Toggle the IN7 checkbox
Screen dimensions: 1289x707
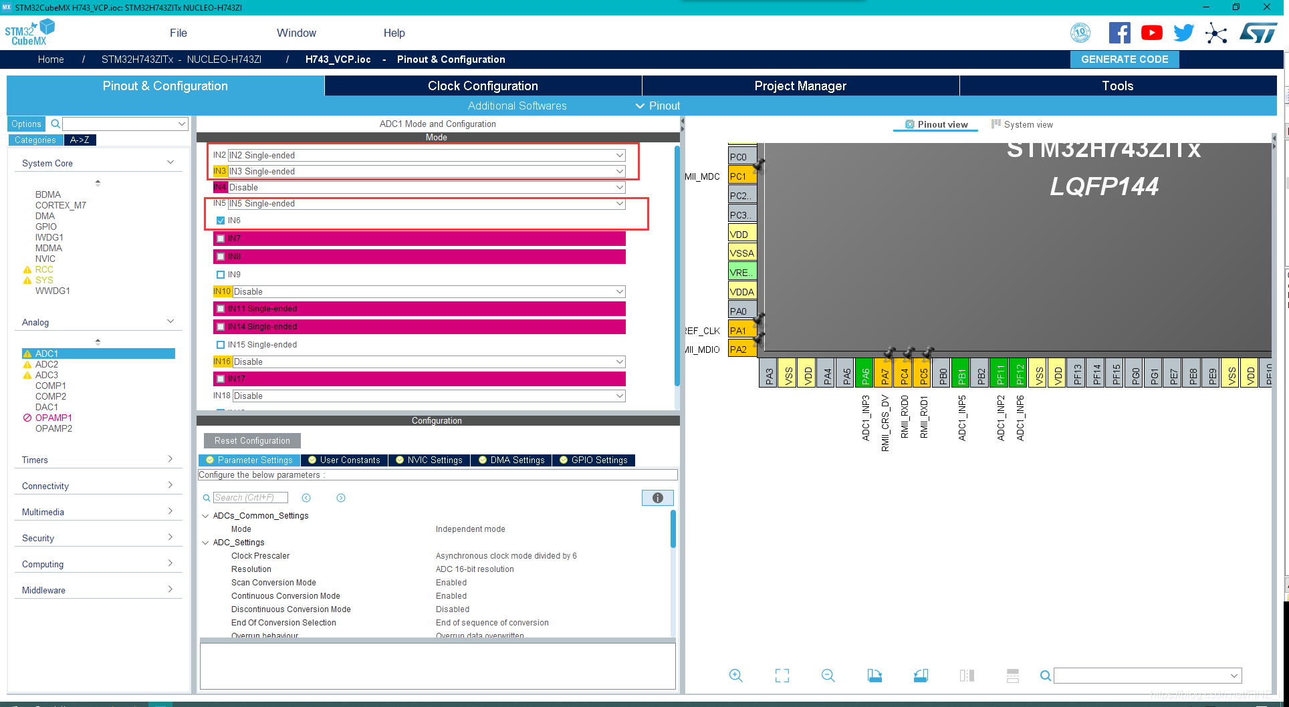[x=221, y=239]
